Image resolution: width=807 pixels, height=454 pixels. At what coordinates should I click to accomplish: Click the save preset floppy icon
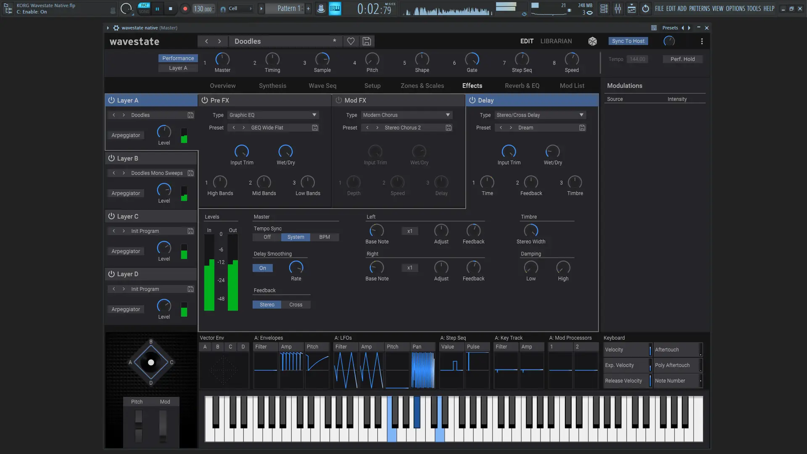point(367,41)
